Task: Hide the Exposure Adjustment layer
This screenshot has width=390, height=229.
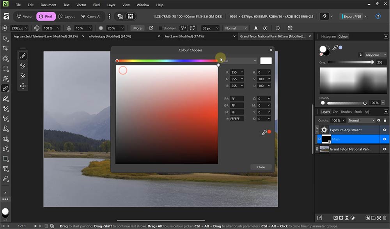Action: click(x=385, y=130)
